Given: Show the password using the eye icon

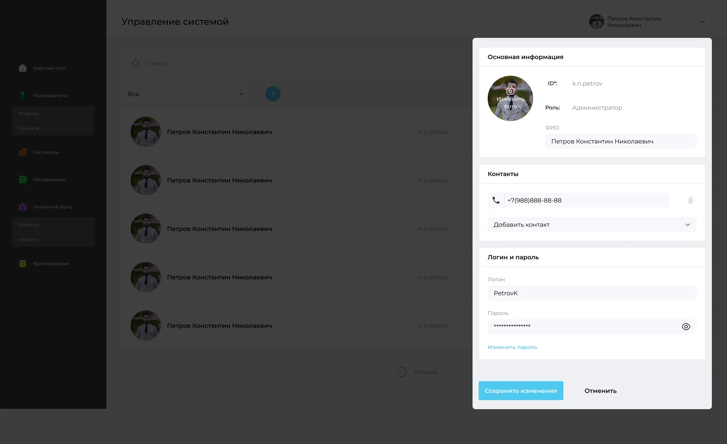Looking at the screenshot, I should pyautogui.click(x=686, y=327).
